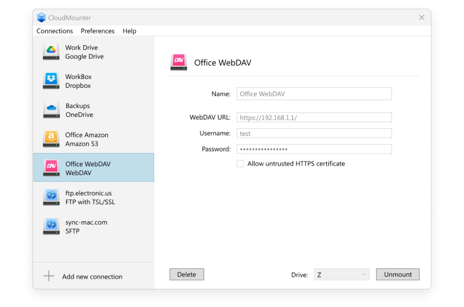Click the CloudMounter logo in title bar
Viewport: 464px width, 307px height.
tap(42, 17)
